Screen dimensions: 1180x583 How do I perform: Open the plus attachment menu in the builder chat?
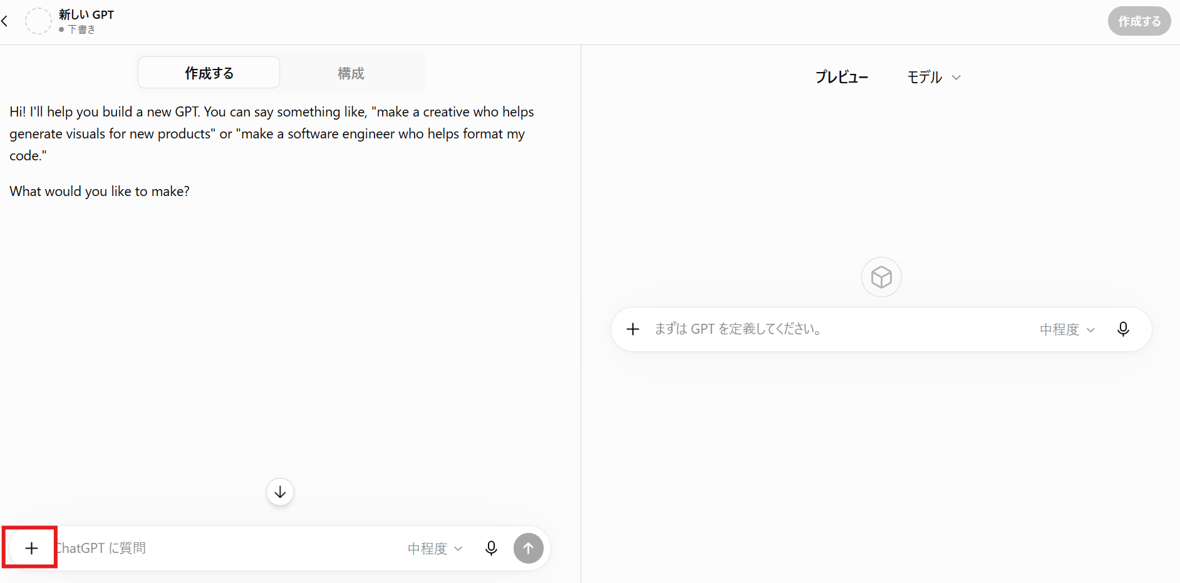pyautogui.click(x=31, y=548)
